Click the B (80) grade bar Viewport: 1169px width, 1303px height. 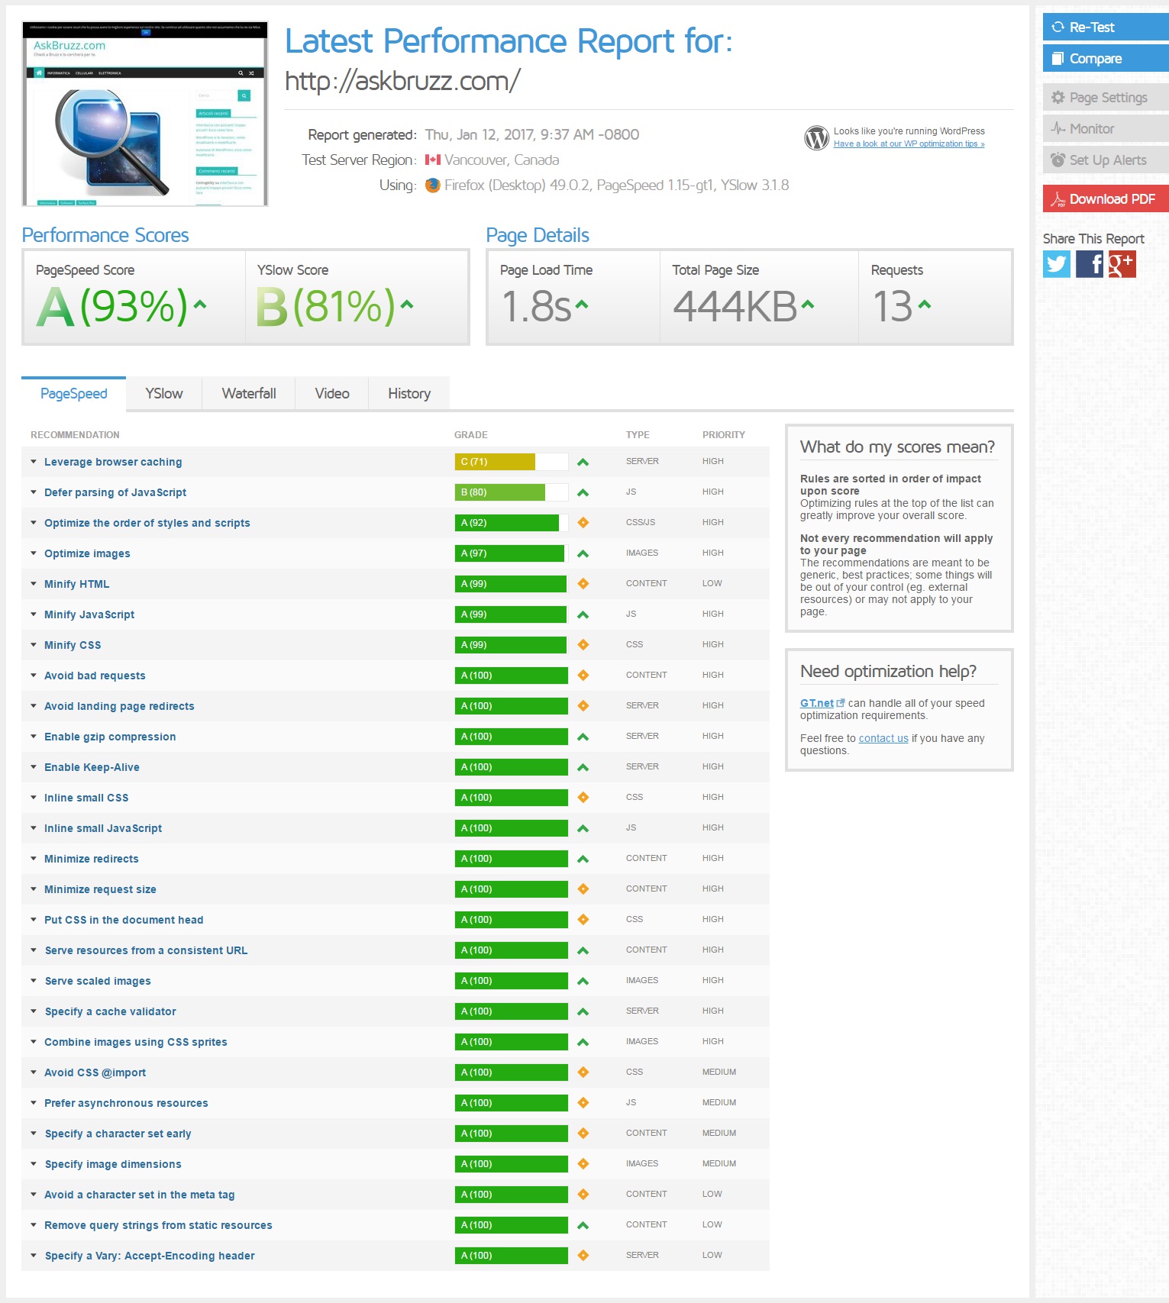(512, 492)
